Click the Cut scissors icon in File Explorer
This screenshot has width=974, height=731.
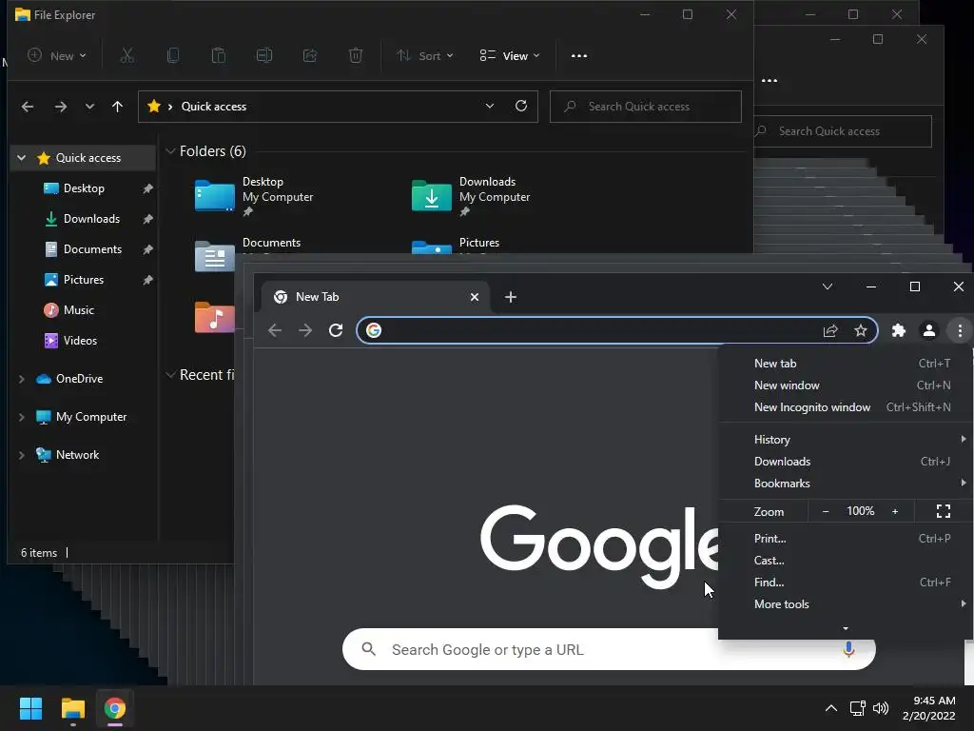[x=127, y=56]
